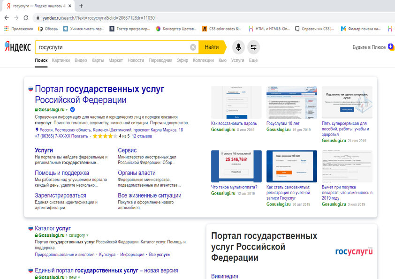Click the госуслуги search input field
This screenshot has height=279, width=395.
pyautogui.click(x=113, y=47)
